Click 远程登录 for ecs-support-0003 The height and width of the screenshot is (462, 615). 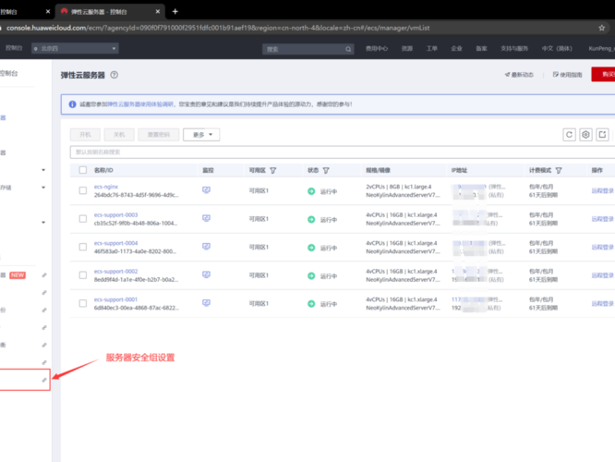(x=602, y=219)
